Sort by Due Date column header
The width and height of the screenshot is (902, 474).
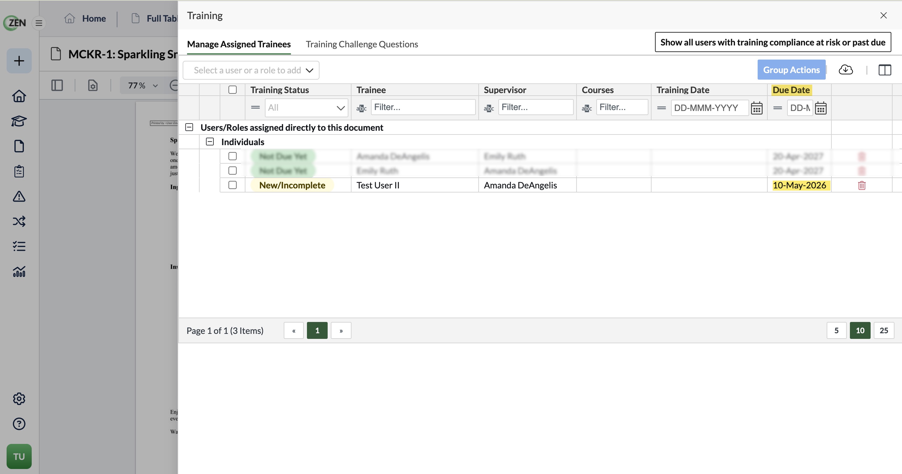(x=791, y=90)
